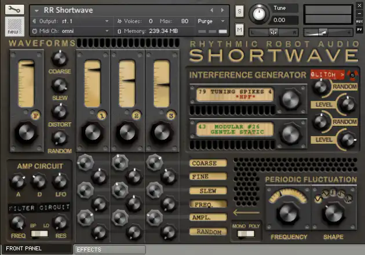
Task: Click the Tune value field 0.00
Action: (284, 20)
